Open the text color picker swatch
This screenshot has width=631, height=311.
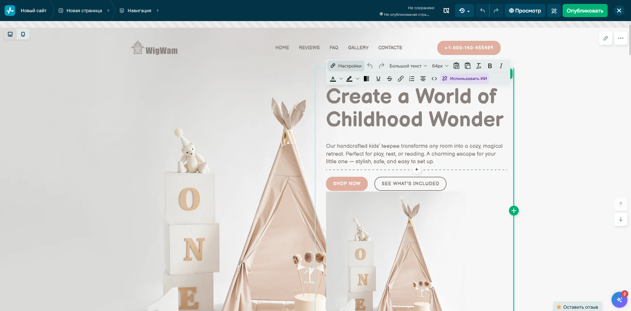point(333,79)
